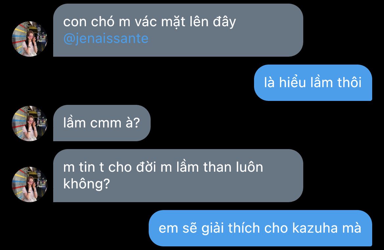Select the 'em sẽ giải thích cho kazuha mà' bubble

[x=260, y=228]
